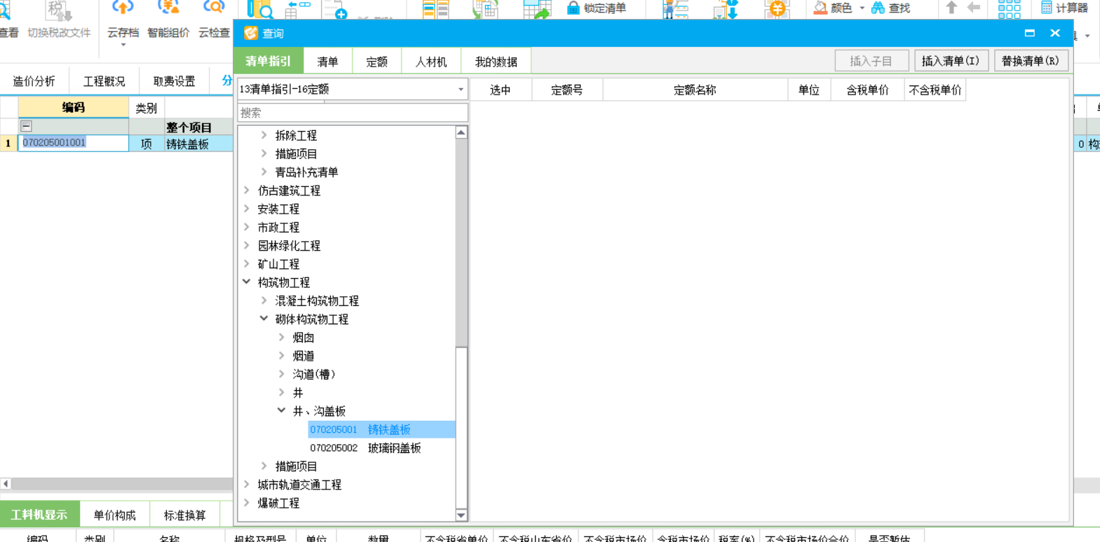This screenshot has width=1100, height=542.
Task: Click the horizontal scrollbar left arrow
Action: (6, 483)
